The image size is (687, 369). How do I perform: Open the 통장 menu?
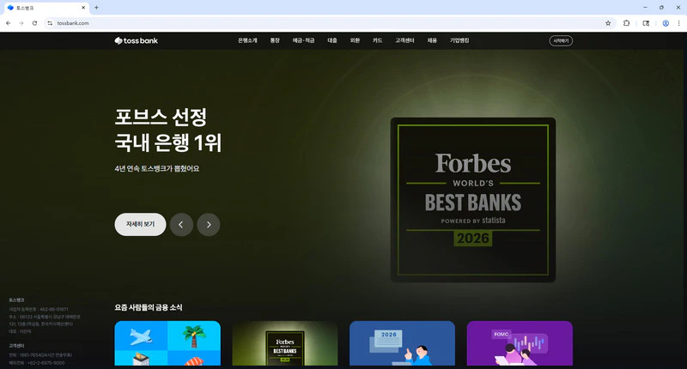275,40
